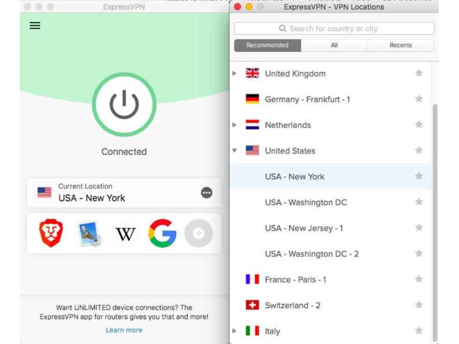Follow the Learn more link
The width and height of the screenshot is (459, 344).
tap(124, 330)
